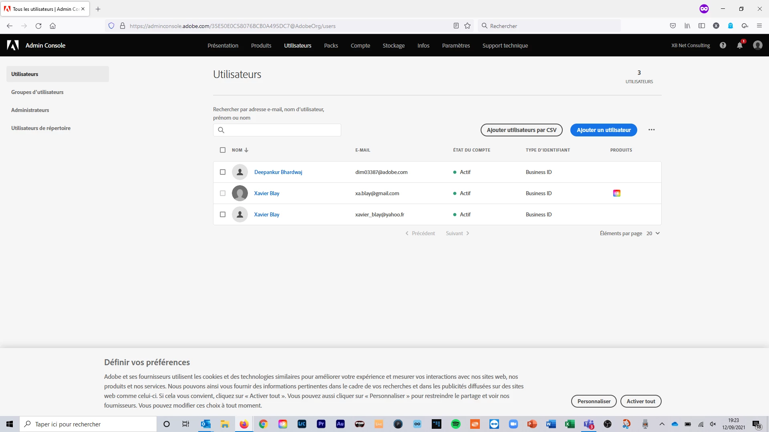Go to Groupes d'utilisateurs in sidebar
Viewport: 769px width, 432px height.
37,92
